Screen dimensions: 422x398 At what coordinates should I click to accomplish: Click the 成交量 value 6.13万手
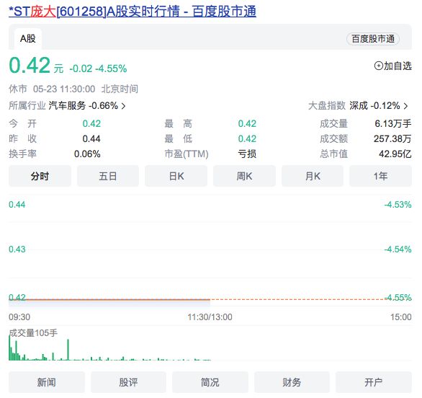tap(393, 124)
